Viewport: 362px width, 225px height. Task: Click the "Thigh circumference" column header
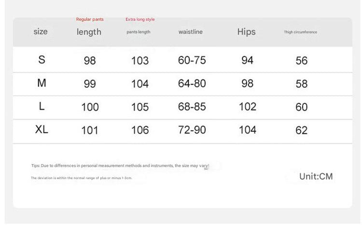coord(300,32)
